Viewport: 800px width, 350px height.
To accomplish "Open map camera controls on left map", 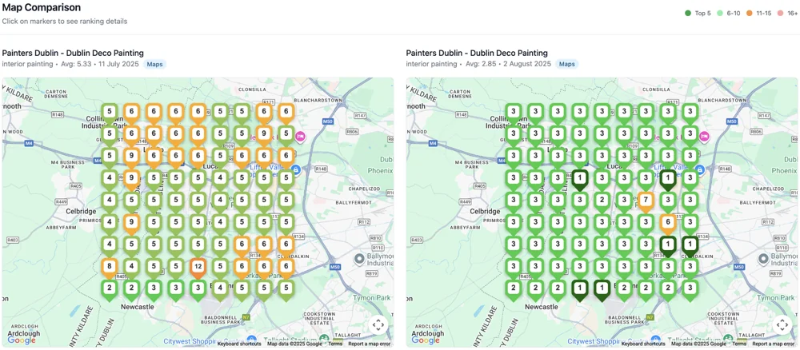I will [x=378, y=324].
